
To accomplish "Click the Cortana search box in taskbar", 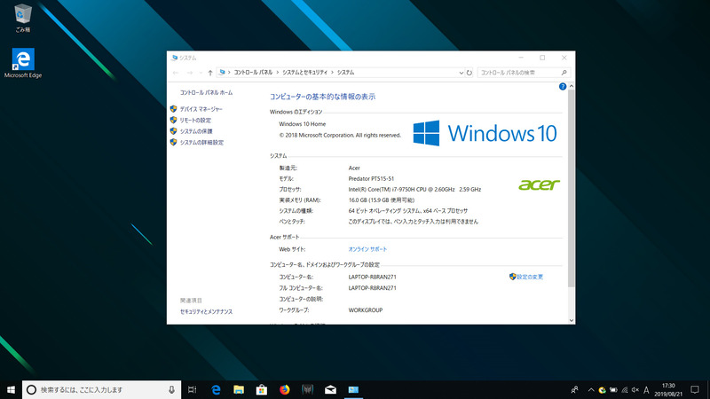I will pos(101,389).
